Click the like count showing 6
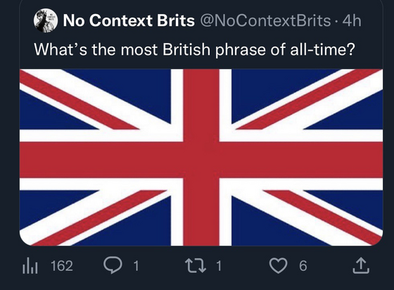394x290 pixels. pyautogui.click(x=303, y=266)
